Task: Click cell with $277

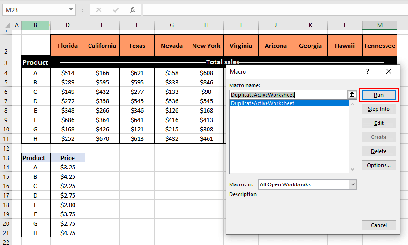Action: [x=137, y=92]
